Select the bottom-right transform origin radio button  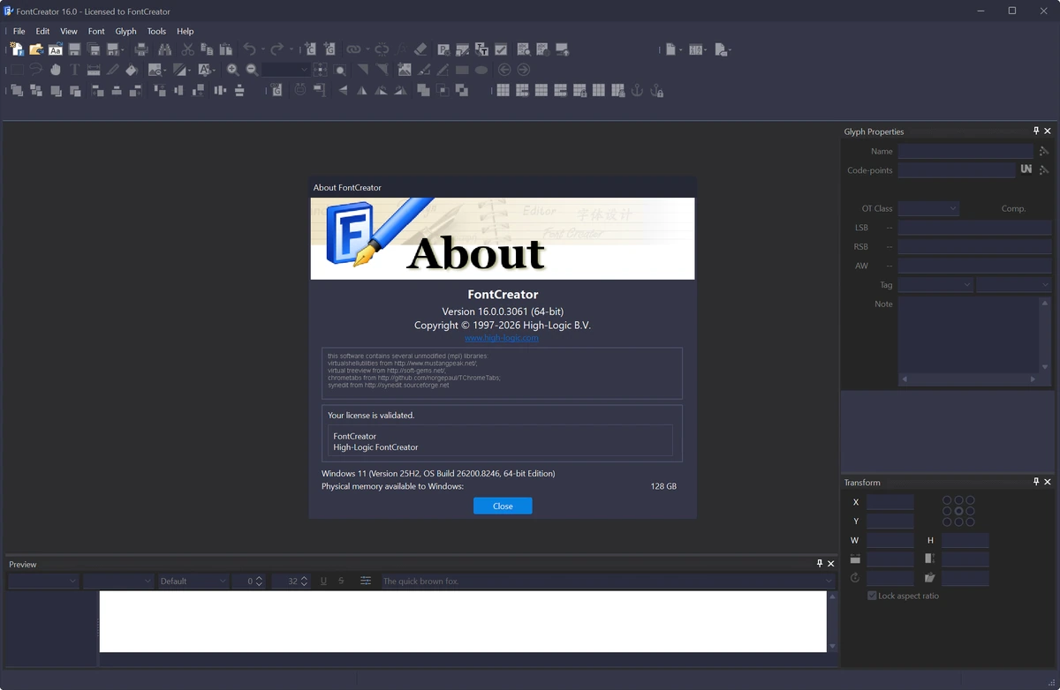(x=970, y=522)
